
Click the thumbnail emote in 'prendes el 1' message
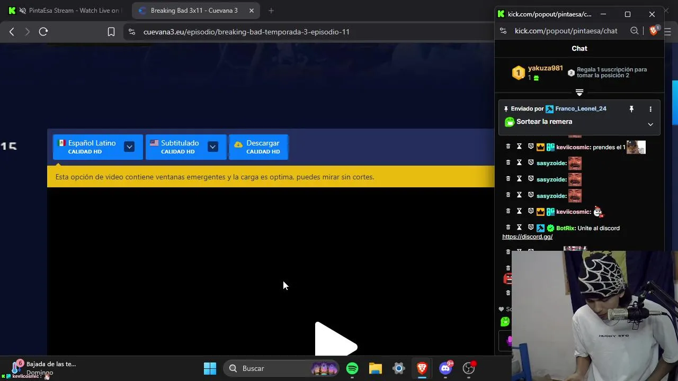636,147
